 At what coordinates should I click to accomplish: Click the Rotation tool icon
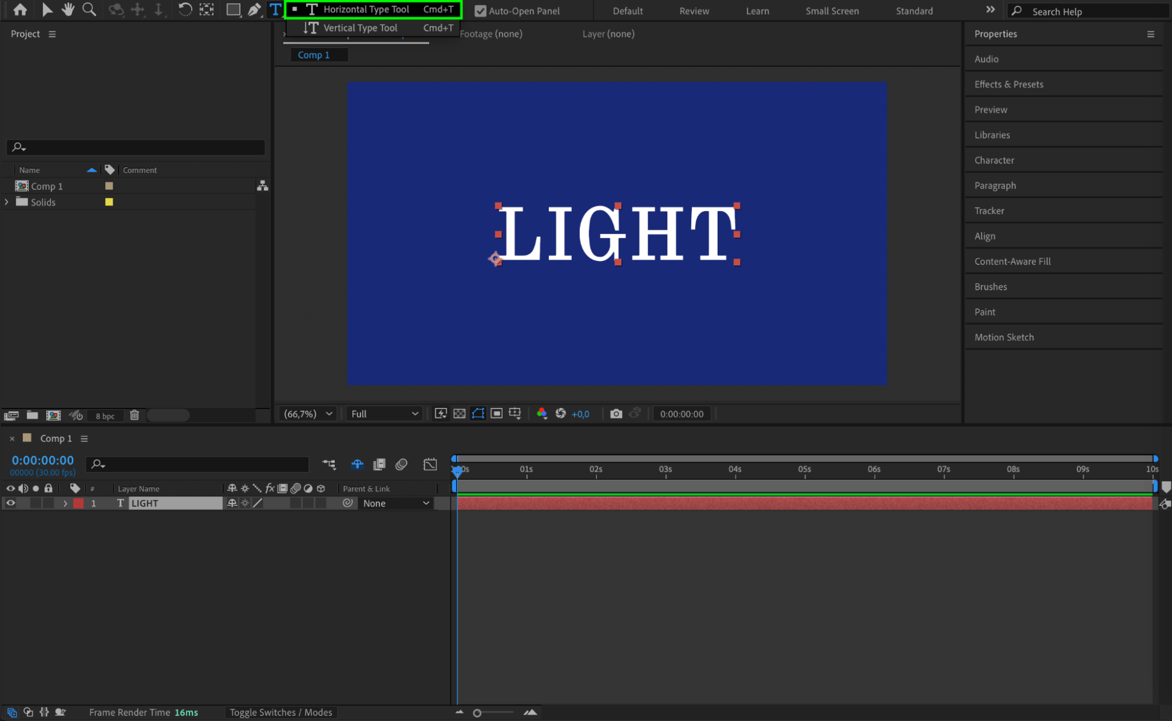185,9
